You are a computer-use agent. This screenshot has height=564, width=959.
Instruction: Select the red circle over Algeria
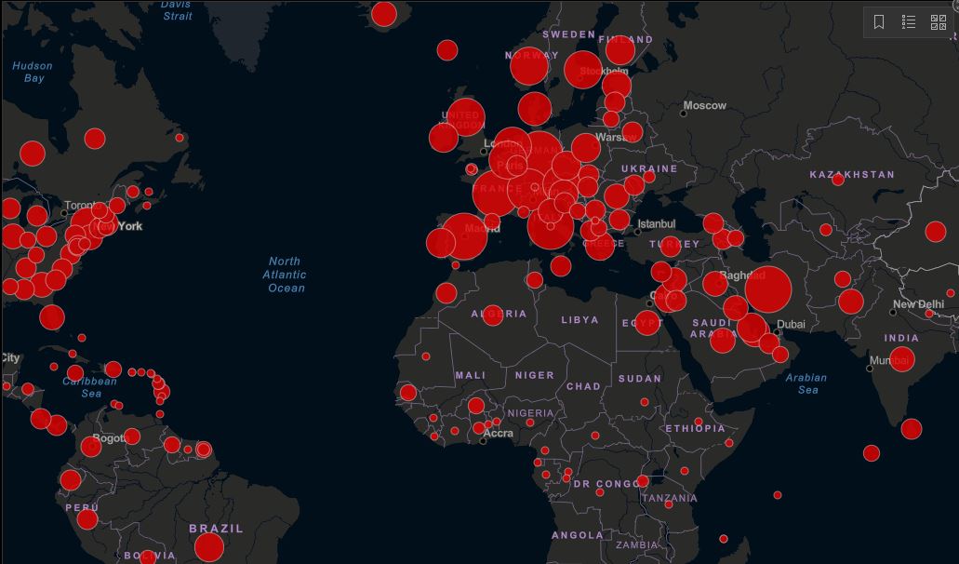493,316
